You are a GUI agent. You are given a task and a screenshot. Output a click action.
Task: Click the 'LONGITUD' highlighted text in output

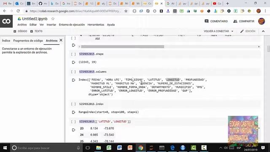pos(173,80)
